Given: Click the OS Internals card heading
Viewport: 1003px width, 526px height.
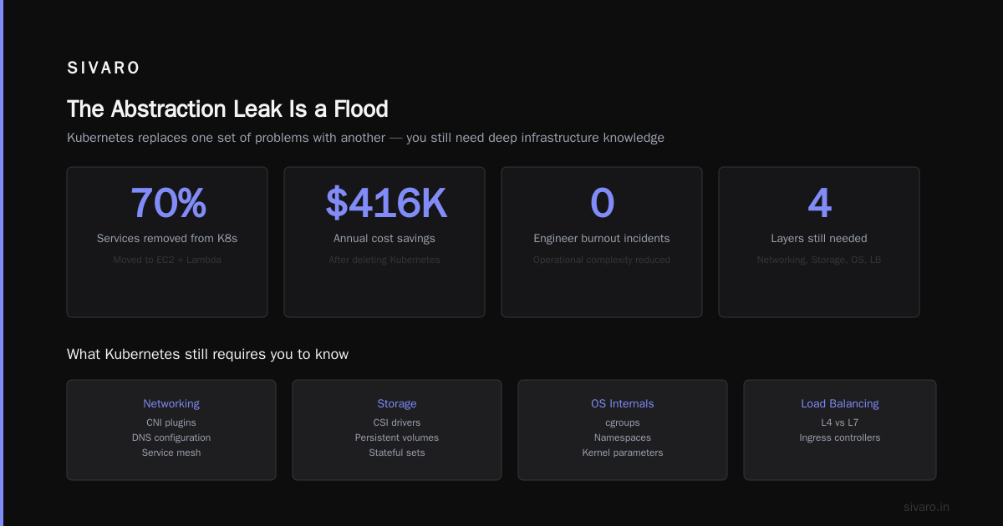Looking at the screenshot, I should click(623, 403).
